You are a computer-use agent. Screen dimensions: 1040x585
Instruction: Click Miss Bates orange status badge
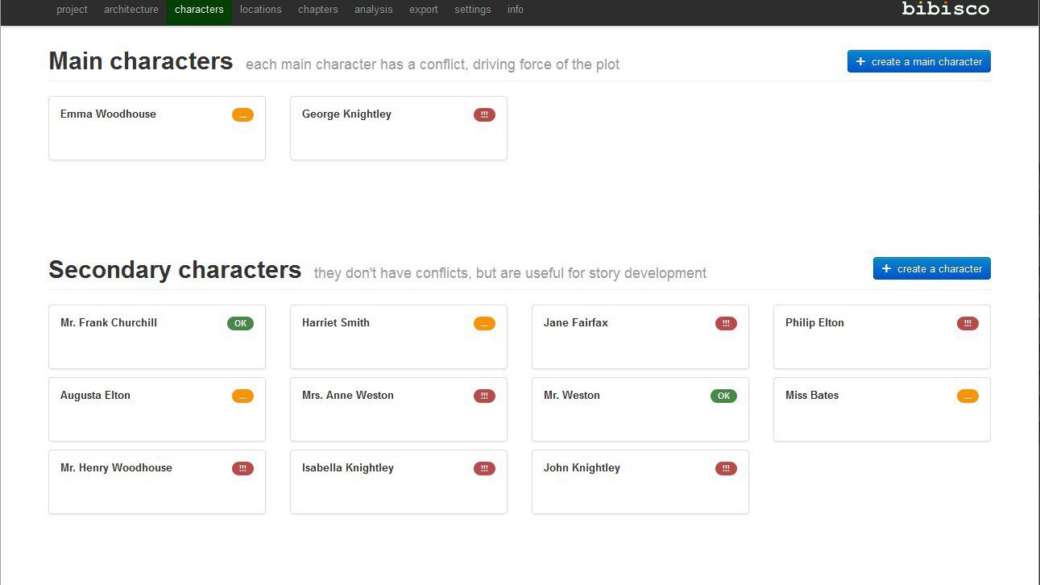pos(967,396)
